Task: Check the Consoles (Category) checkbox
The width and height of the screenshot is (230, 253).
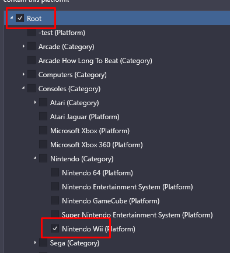Action: pyautogui.click(x=32, y=88)
